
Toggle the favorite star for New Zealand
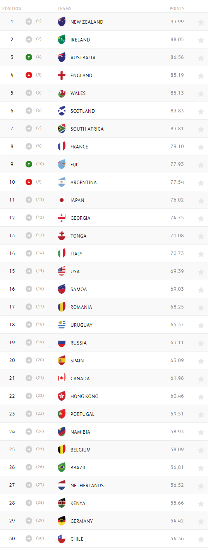coord(201,22)
